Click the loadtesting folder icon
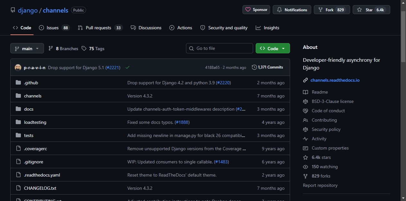The image size is (406, 201). pos(18,122)
